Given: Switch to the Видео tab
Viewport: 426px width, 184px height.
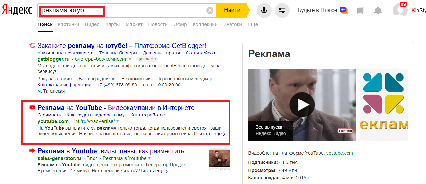Looking at the screenshot, I should [92, 24].
